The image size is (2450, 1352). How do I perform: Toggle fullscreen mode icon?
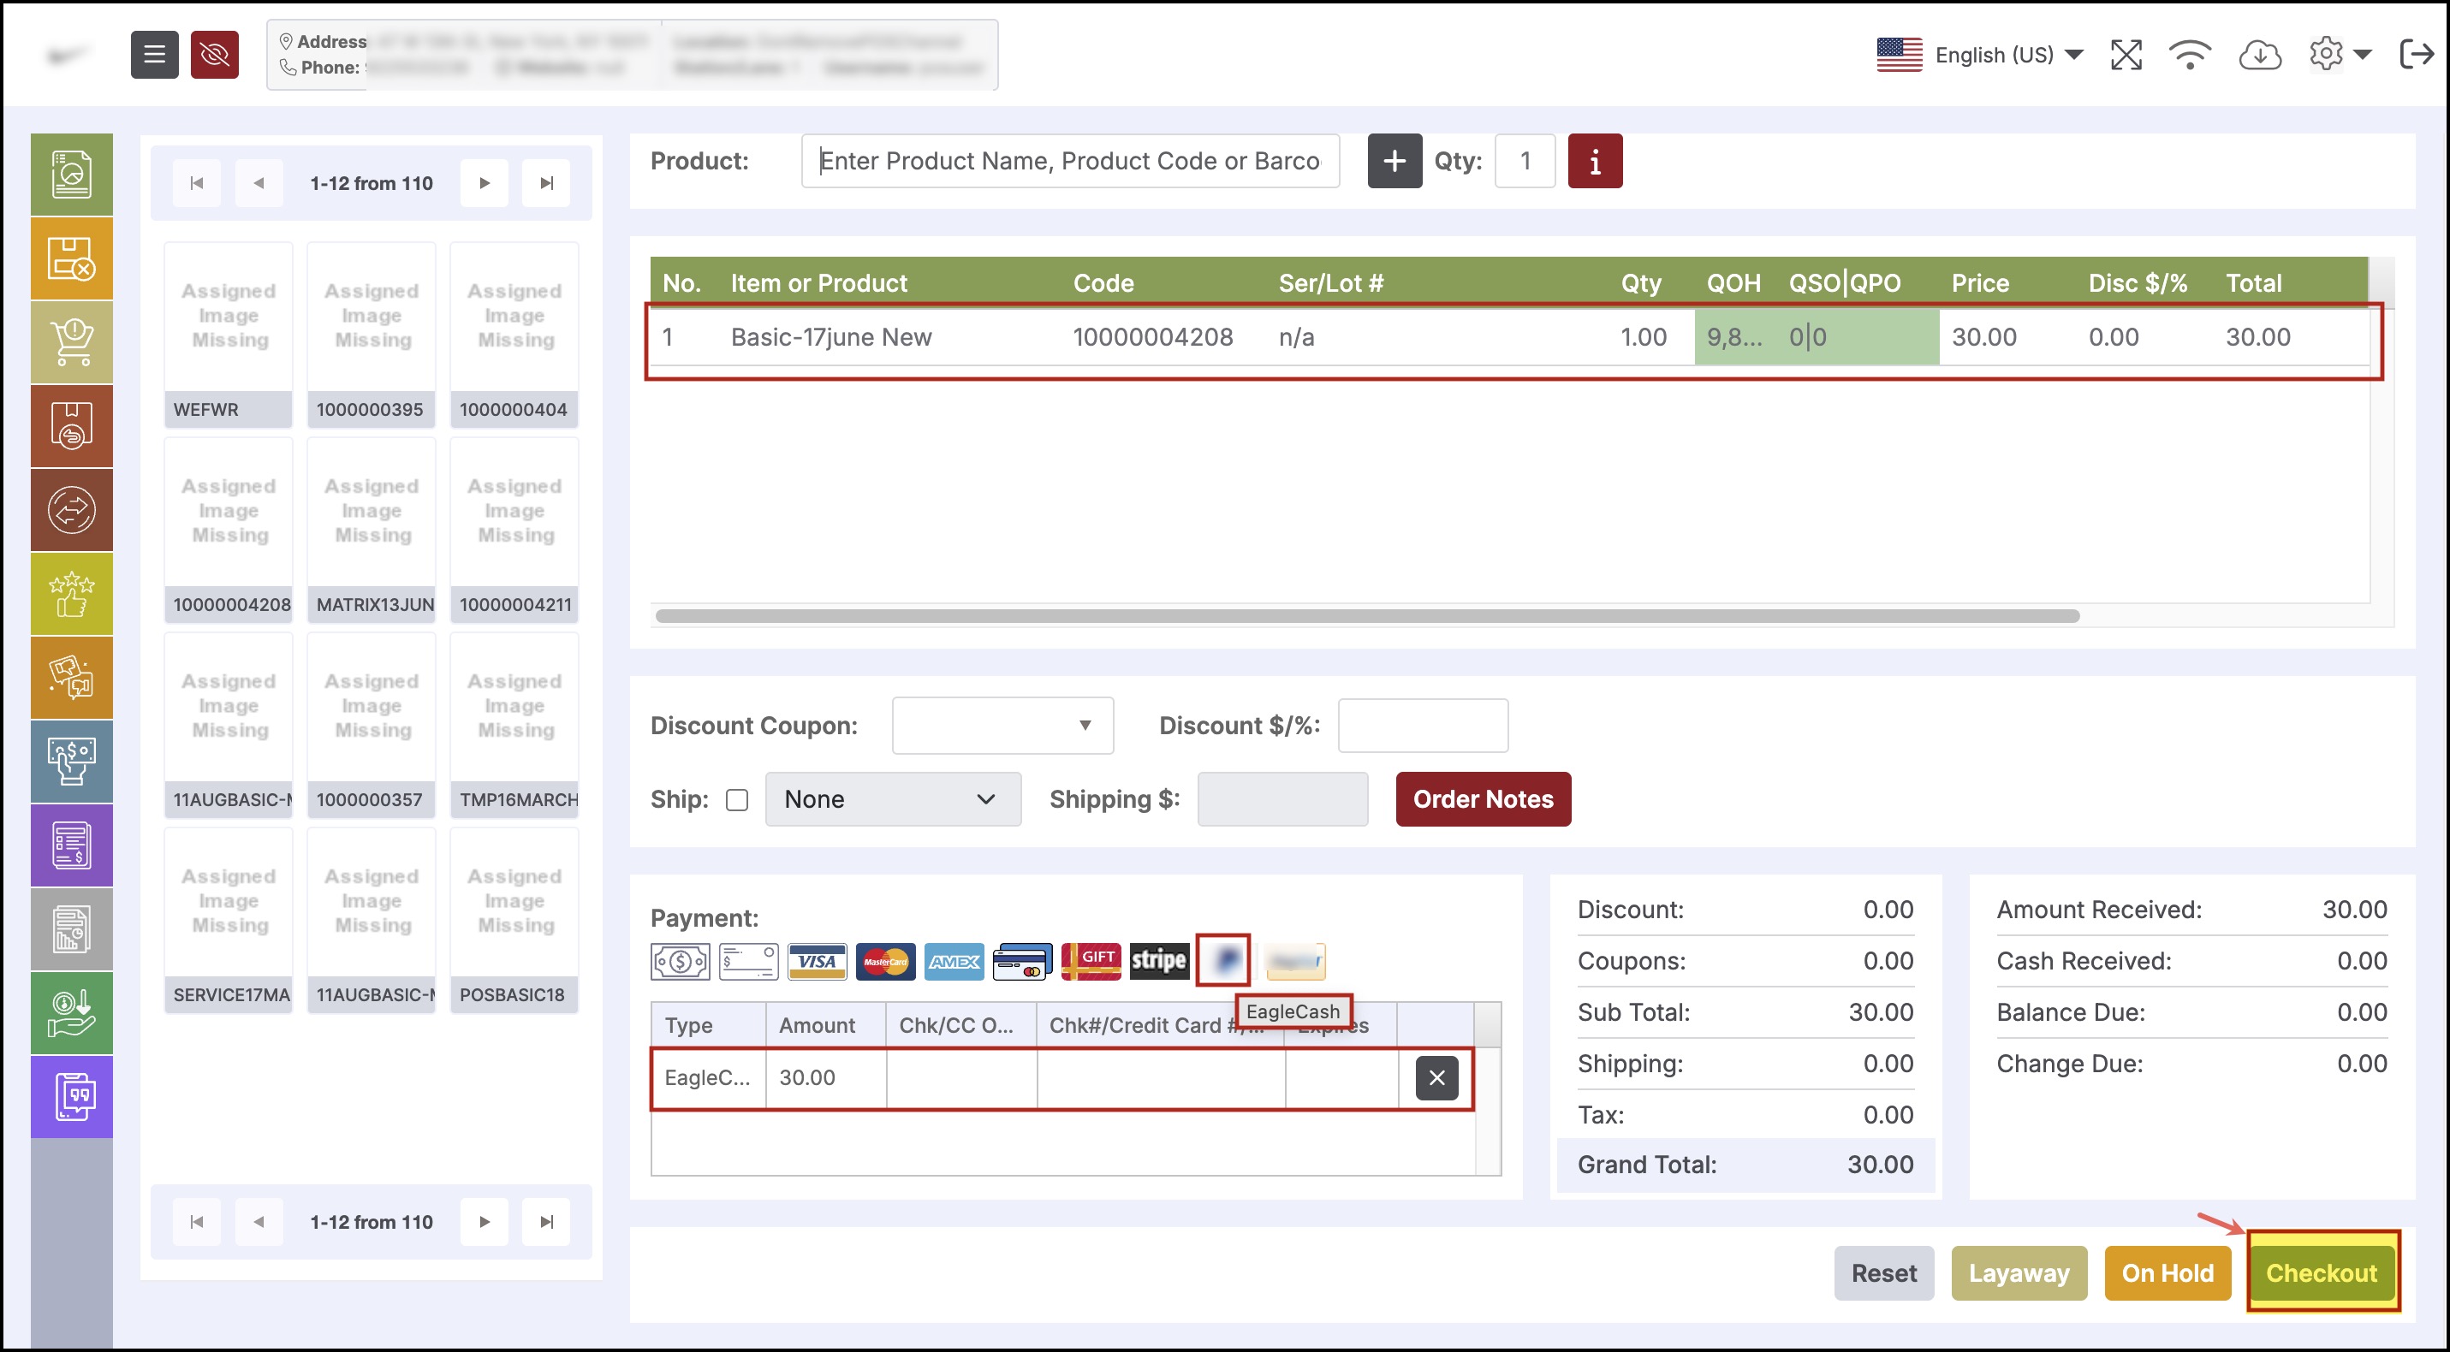click(x=2126, y=55)
